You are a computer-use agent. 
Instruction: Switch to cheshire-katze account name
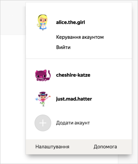pyautogui.click(x=73, y=75)
